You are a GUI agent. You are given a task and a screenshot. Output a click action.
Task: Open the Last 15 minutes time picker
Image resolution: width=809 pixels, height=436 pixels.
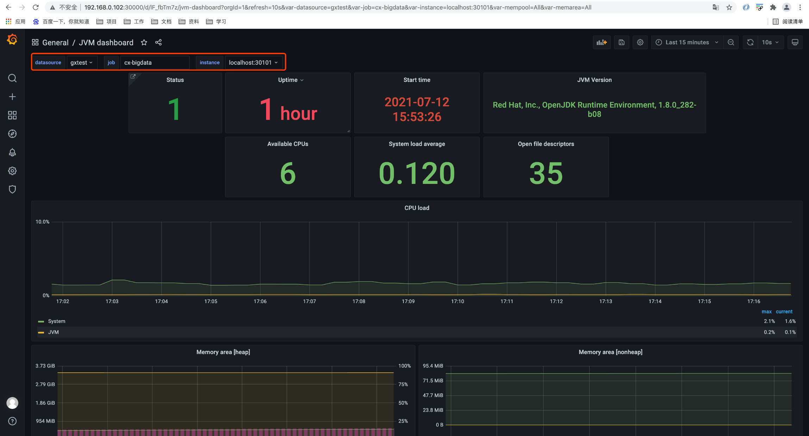[x=687, y=42]
